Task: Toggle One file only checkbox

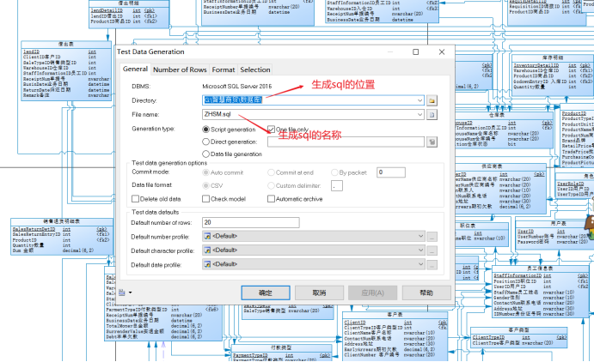Action: [x=271, y=130]
